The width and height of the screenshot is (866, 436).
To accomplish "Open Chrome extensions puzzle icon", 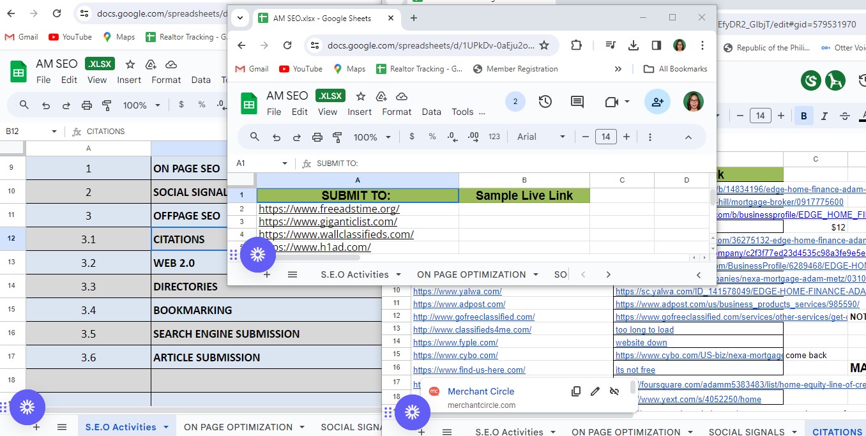I will pos(576,45).
